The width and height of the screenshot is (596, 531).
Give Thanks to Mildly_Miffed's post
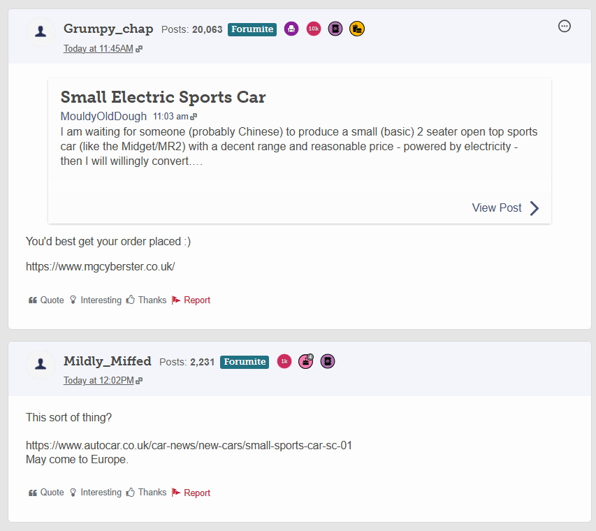(x=146, y=493)
